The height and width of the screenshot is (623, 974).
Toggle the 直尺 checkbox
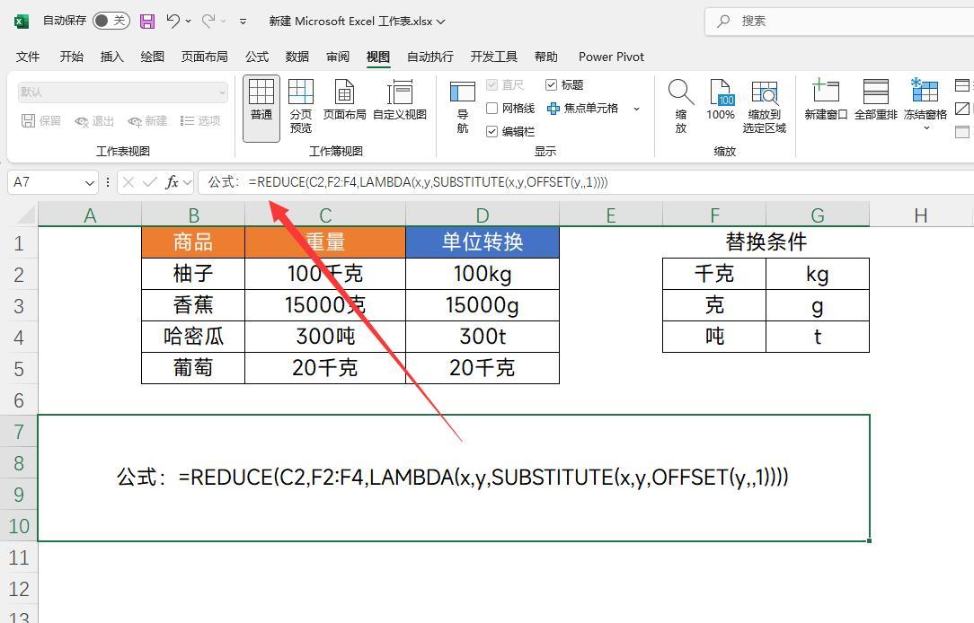coord(492,85)
